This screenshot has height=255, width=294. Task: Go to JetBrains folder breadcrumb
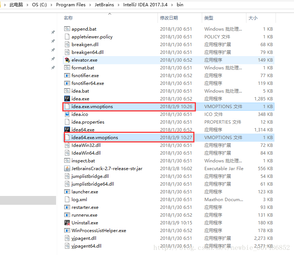tap(104, 5)
